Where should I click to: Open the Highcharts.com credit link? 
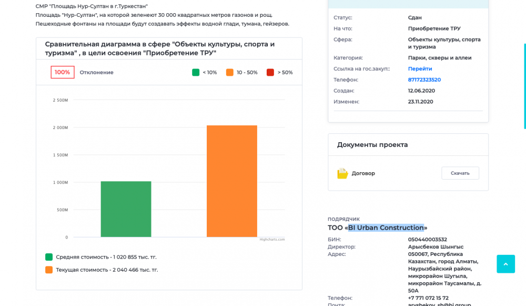click(x=272, y=239)
